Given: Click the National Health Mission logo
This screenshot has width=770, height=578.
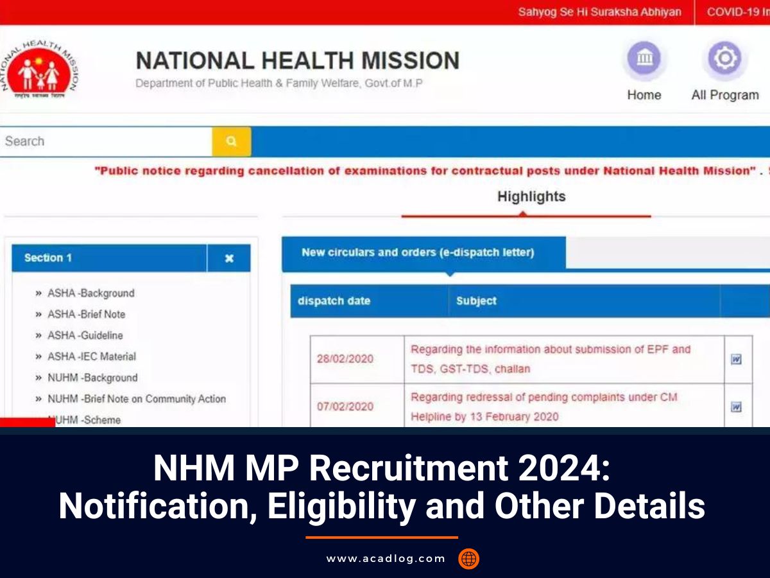Looking at the screenshot, I should click(40, 71).
